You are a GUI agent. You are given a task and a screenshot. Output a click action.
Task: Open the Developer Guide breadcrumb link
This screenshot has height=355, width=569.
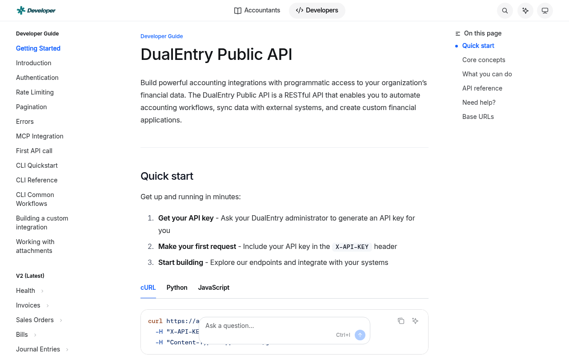(x=162, y=36)
